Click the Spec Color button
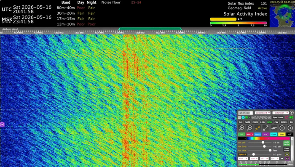This screenshot has width=295, height=167. pos(287,150)
